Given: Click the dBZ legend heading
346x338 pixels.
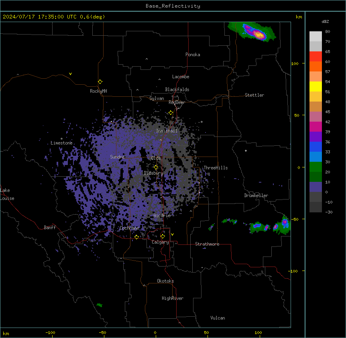Looking at the screenshot, I should pos(325,22).
